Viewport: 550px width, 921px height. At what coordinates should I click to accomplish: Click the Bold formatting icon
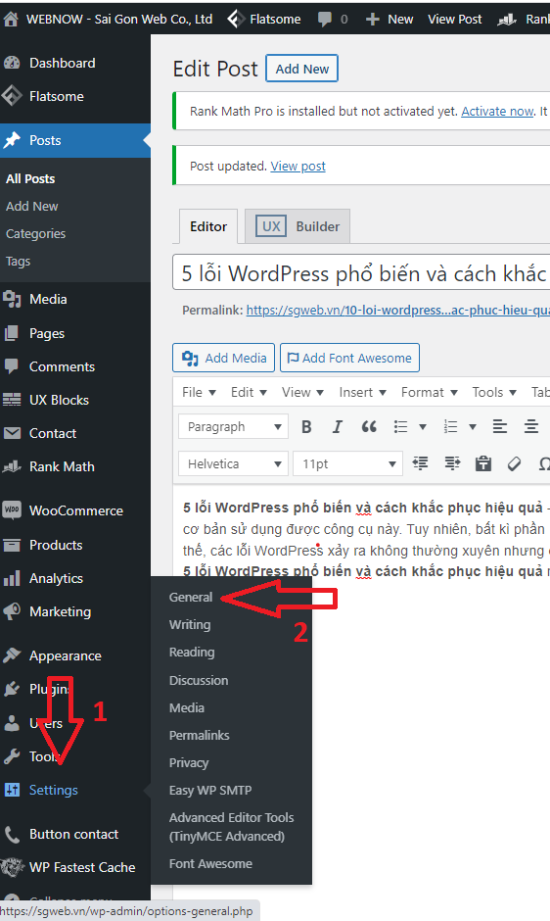pyautogui.click(x=306, y=427)
